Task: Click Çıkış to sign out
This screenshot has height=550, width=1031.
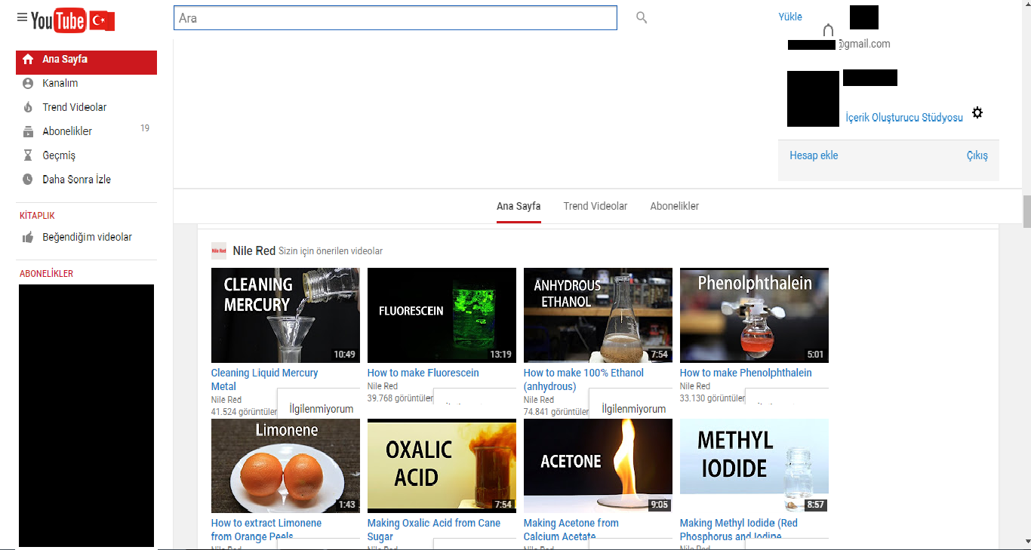Action: [x=977, y=155]
